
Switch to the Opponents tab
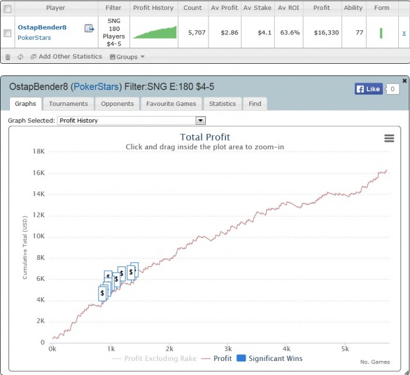tap(117, 104)
